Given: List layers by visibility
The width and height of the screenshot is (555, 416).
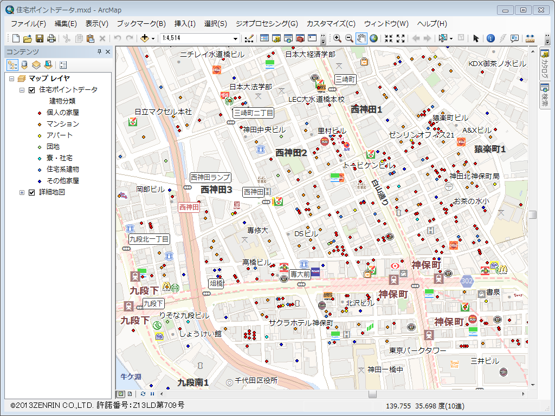Looking at the screenshot, I should click(x=36, y=65).
